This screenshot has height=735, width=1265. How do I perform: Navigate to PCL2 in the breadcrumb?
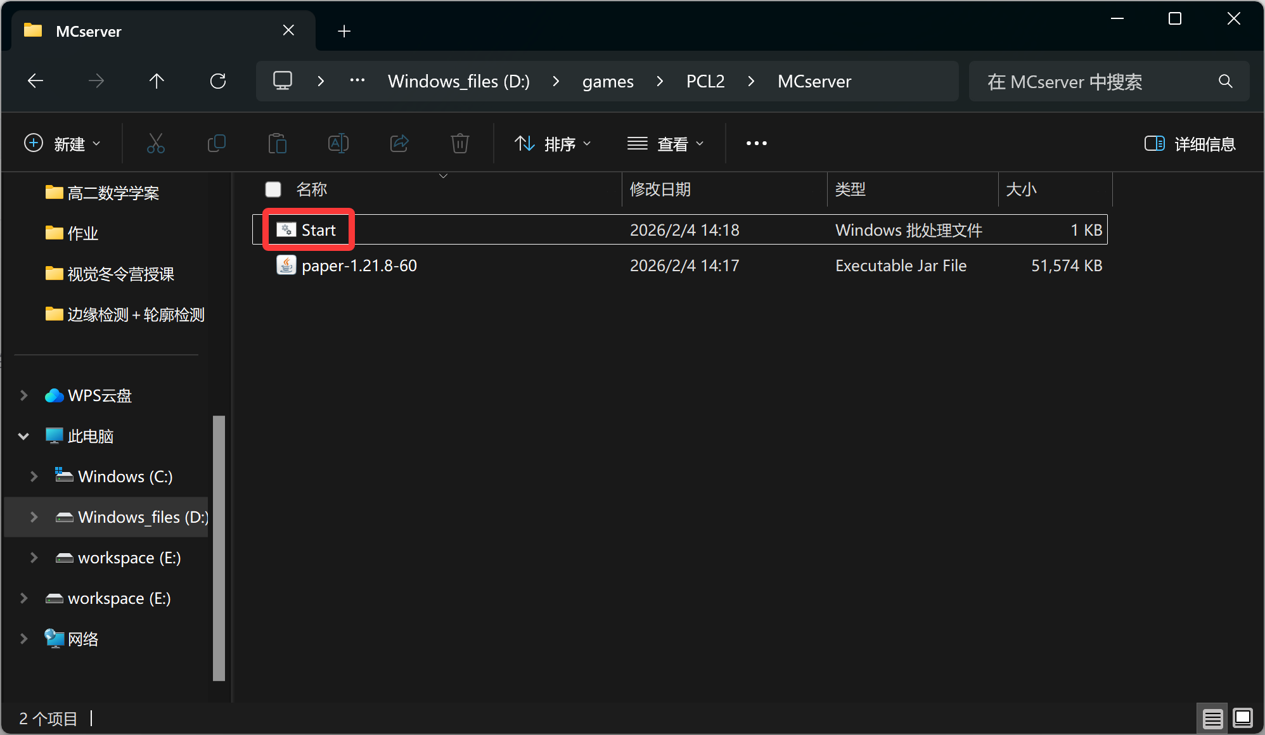point(705,81)
